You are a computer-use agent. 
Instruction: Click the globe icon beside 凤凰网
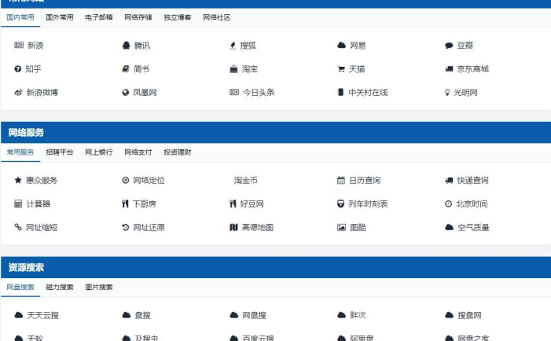pyautogui.click(x=126, y=93)
